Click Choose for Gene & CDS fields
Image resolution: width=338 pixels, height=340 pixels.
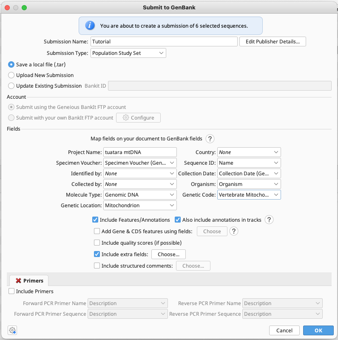point(212,231)
